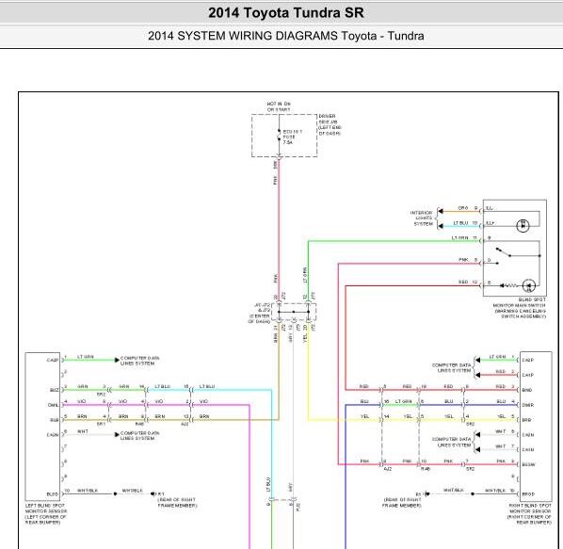Click the CA1P terminal on right sensor
563x549 pixels.
[528, 375]
